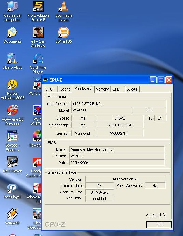Screen dimensions: 183x236
Task: Open VLC media player shortcut
Action: (x=64, y=6)
